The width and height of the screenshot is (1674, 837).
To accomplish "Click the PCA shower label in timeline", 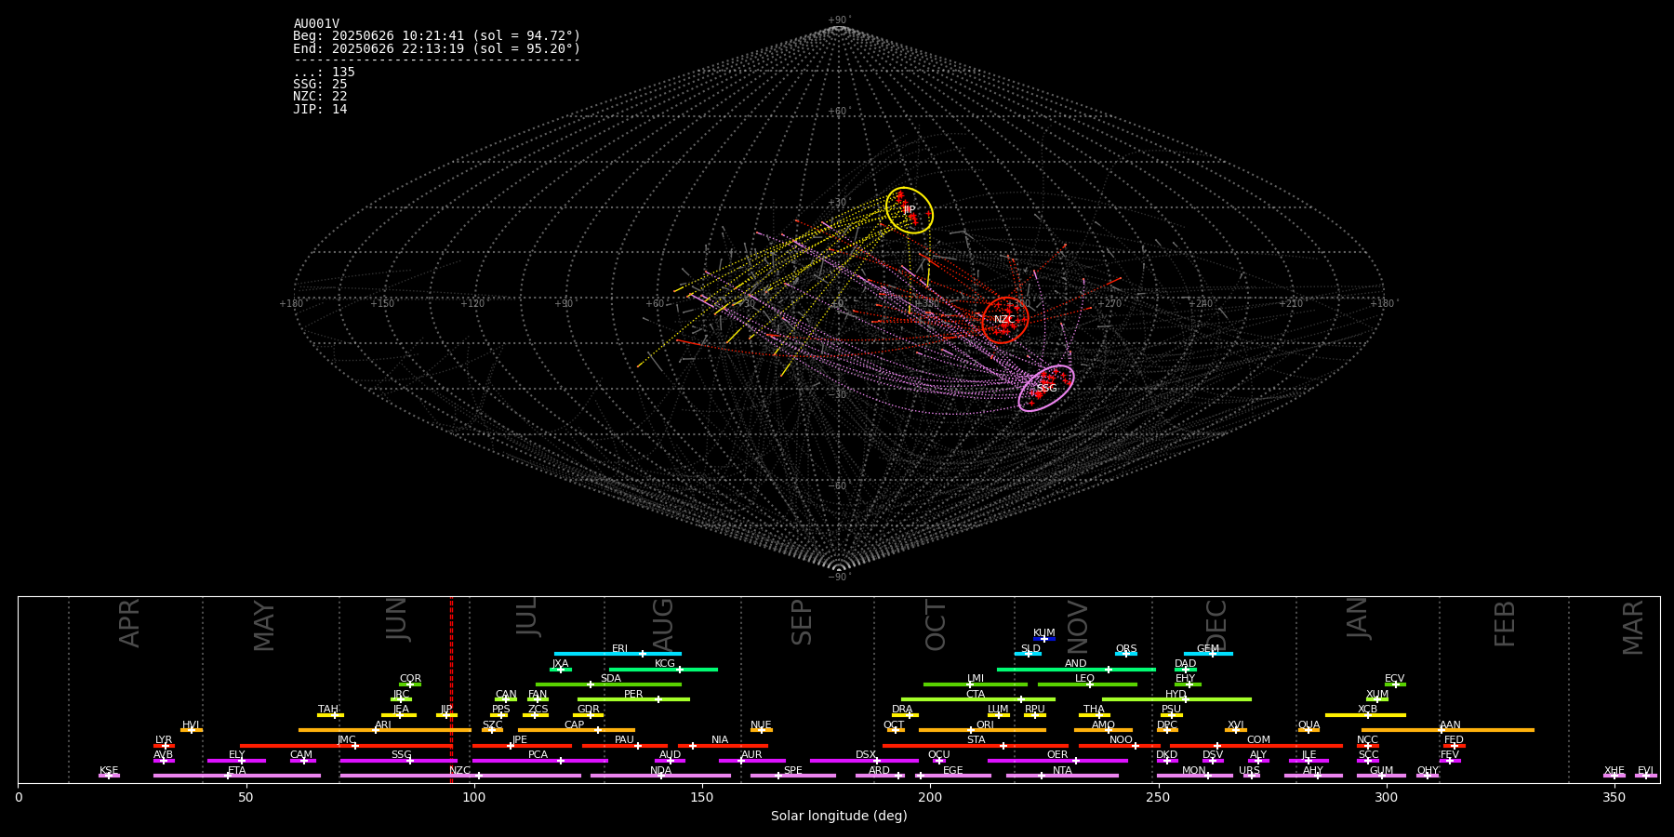I will coord(538,755).
